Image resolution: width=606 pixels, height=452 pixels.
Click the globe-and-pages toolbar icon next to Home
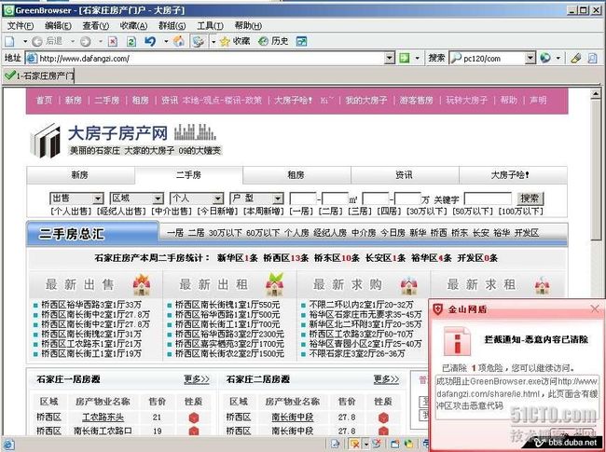point(199,41)
